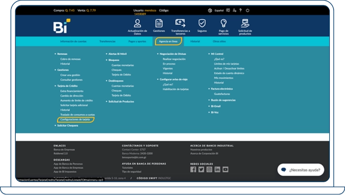Viewport: 345px width, 195px height.
Task: Click Cobro de remesas link
Action: pos(70,59)
